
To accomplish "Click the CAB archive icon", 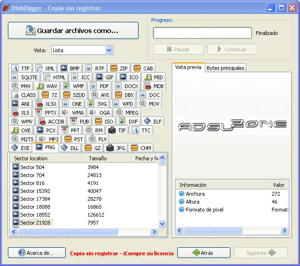I will (x=137, y=68).
